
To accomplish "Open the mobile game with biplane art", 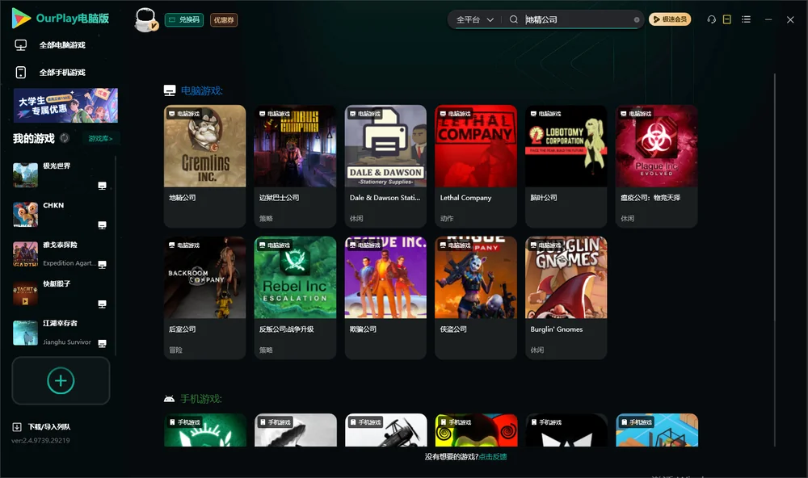I will tap(385, 430).
